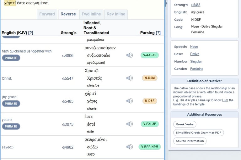Play audio for σῴζω pronunciation

click(x=129, y=147)
